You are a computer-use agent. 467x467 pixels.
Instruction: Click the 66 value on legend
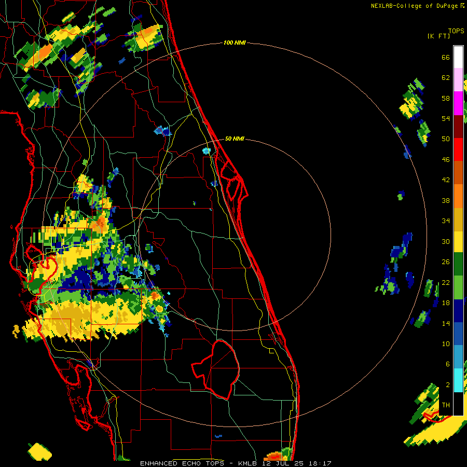(x=446, y=57)
